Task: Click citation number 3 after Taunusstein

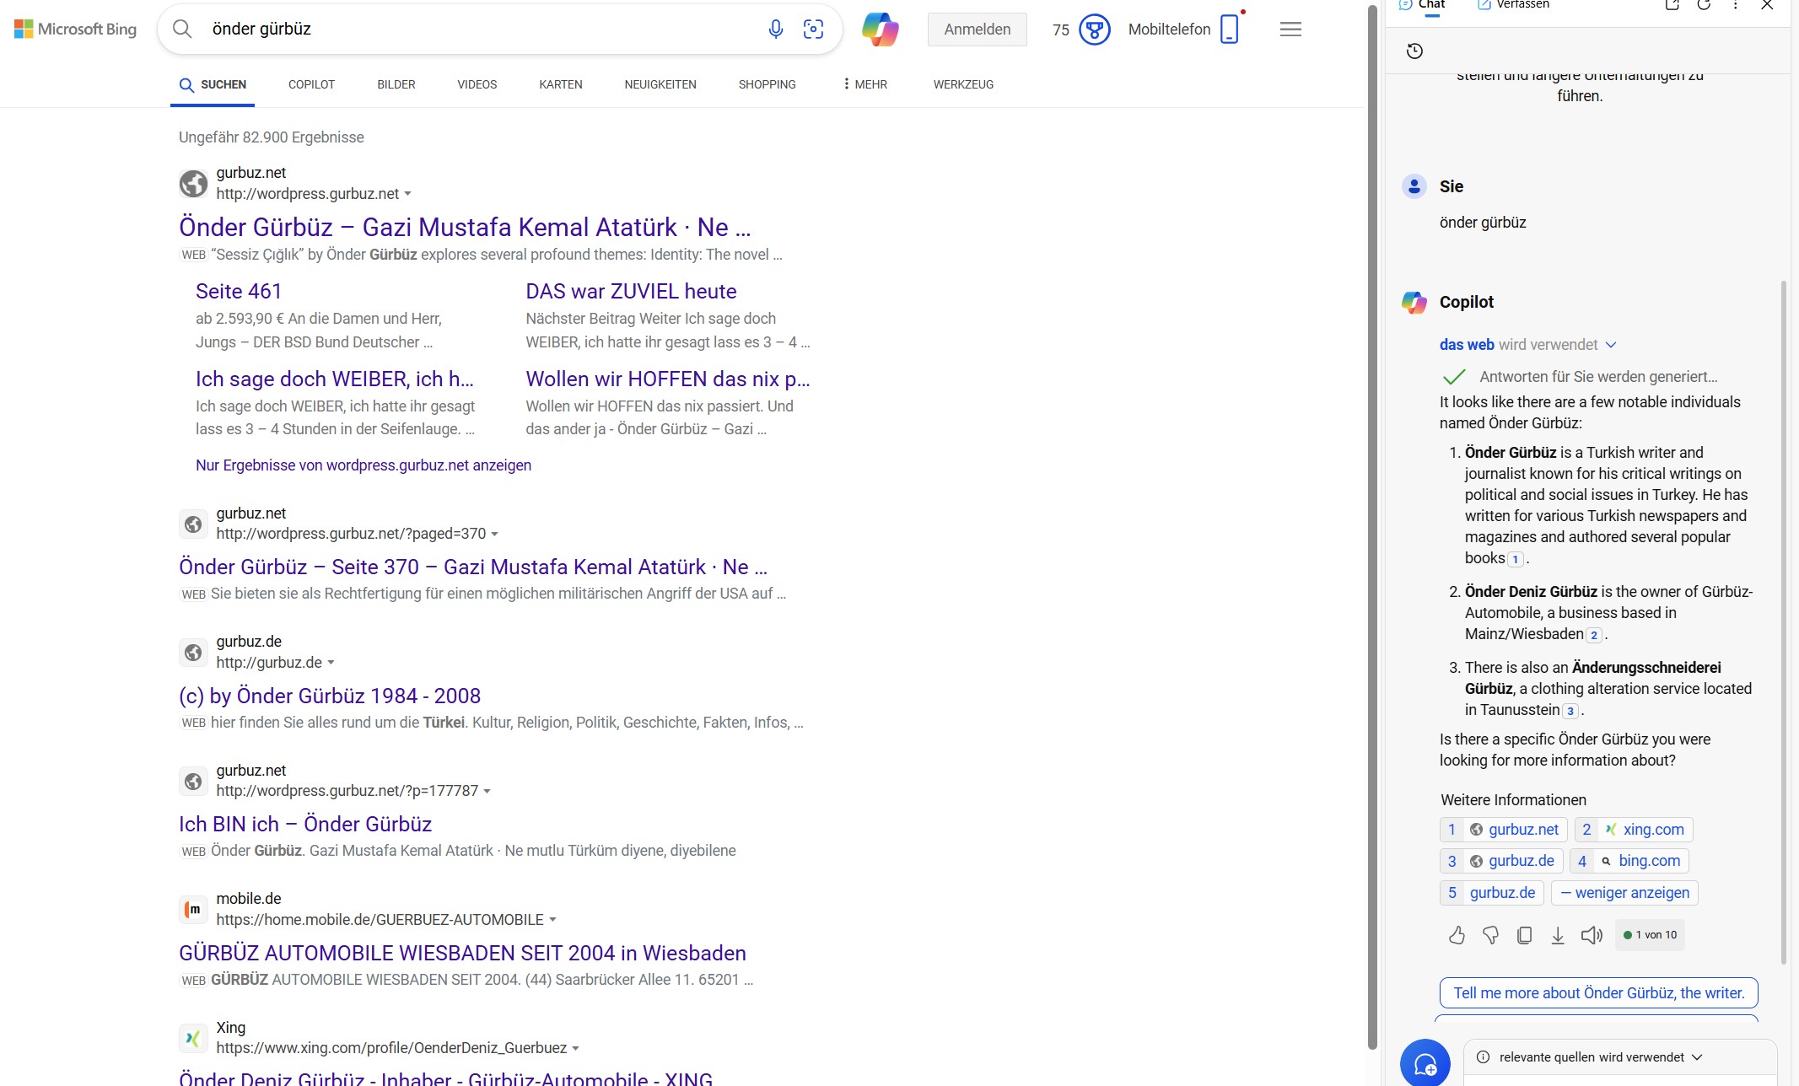Action: tap(1570, 711)
